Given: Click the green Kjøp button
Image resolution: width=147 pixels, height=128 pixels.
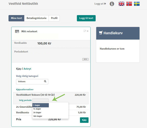Looking at the screenshot, I should 84,120.
